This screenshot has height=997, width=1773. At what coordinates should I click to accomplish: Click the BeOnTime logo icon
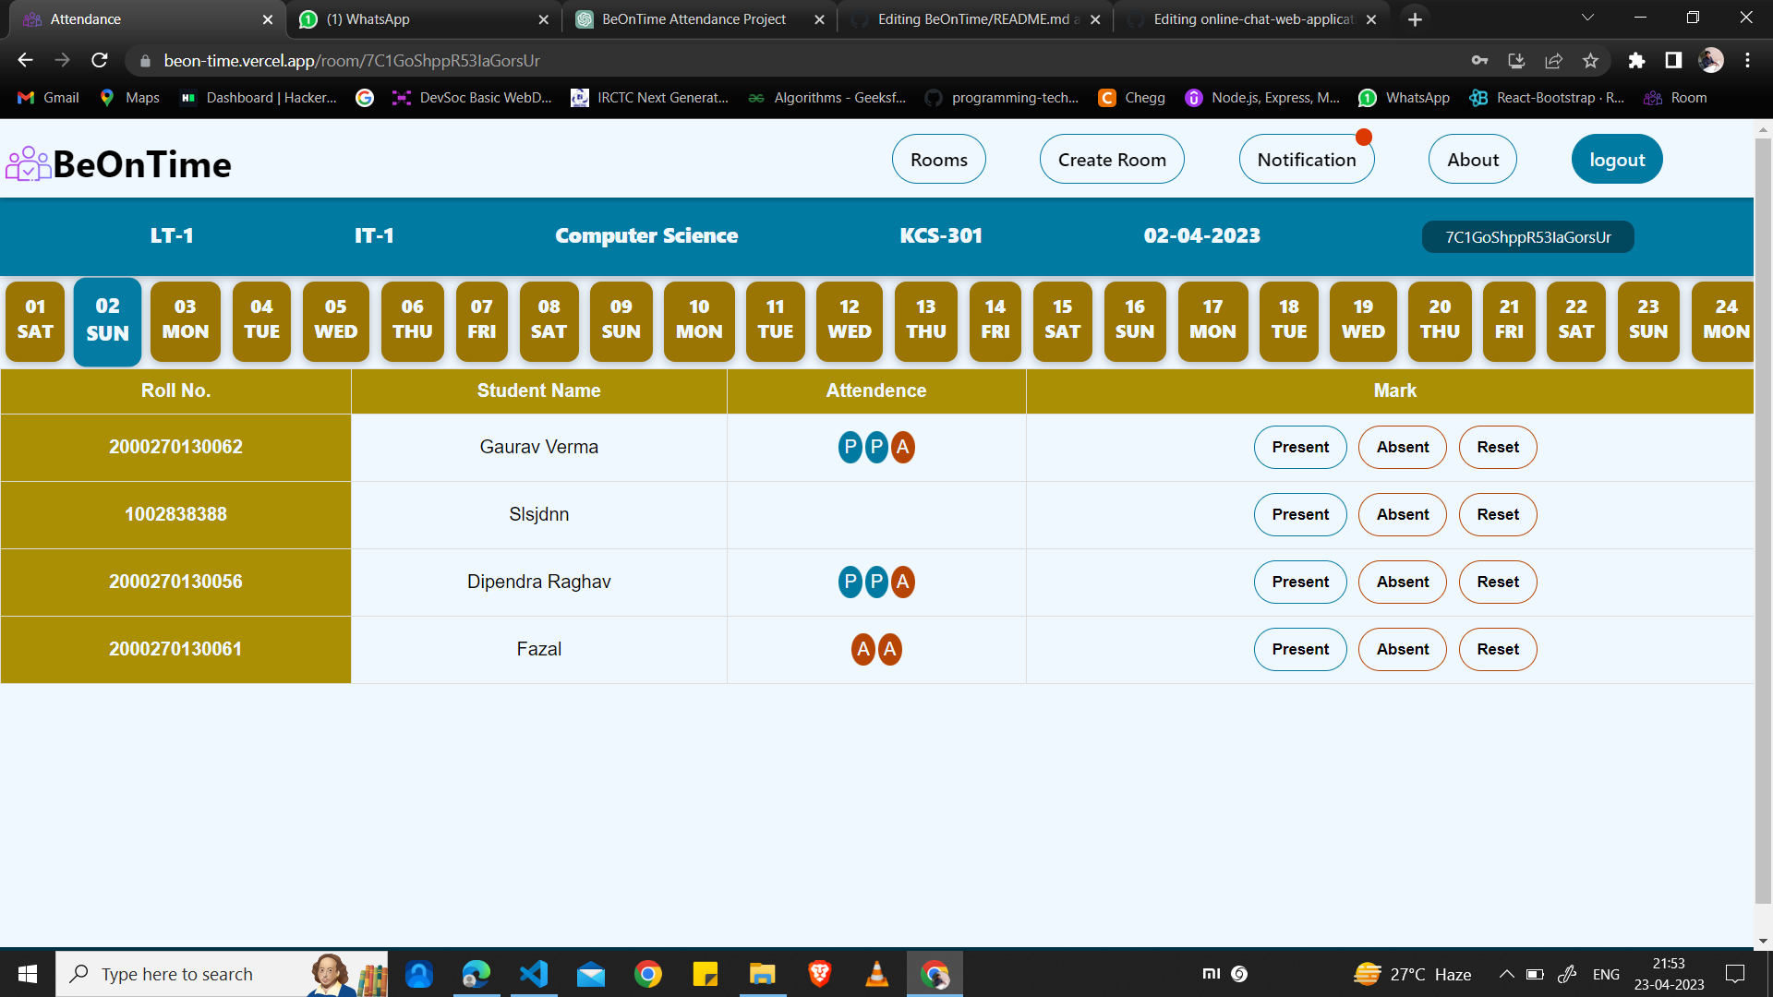pyautogui.click(x=28, y=163)
